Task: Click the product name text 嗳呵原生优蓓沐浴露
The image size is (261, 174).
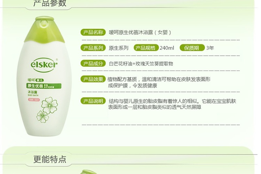Action: tap(131, 32)
